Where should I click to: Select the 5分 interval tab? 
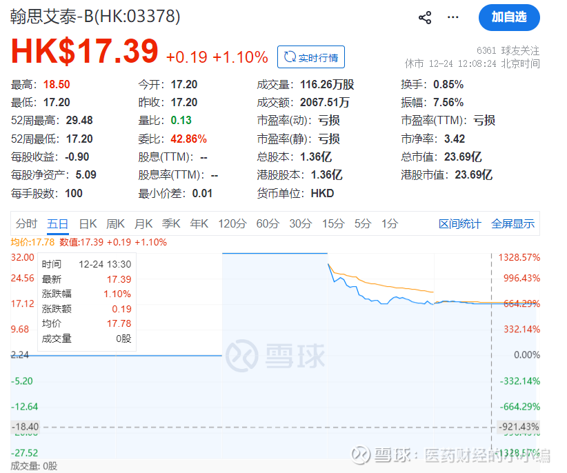[x=362, y=223]
